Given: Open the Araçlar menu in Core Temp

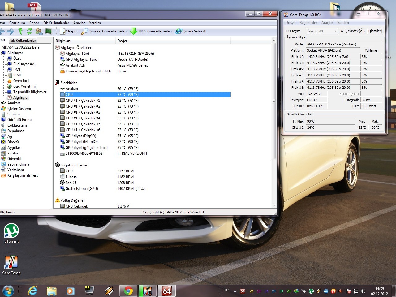Looking at the screenshot, I should coord(327,23).
